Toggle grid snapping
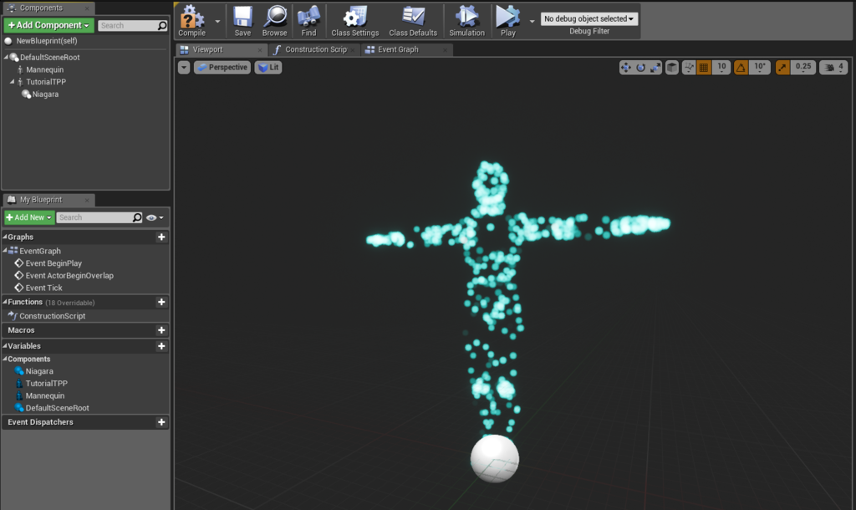This screenshot has width=856, height=510. coord(704,67)
